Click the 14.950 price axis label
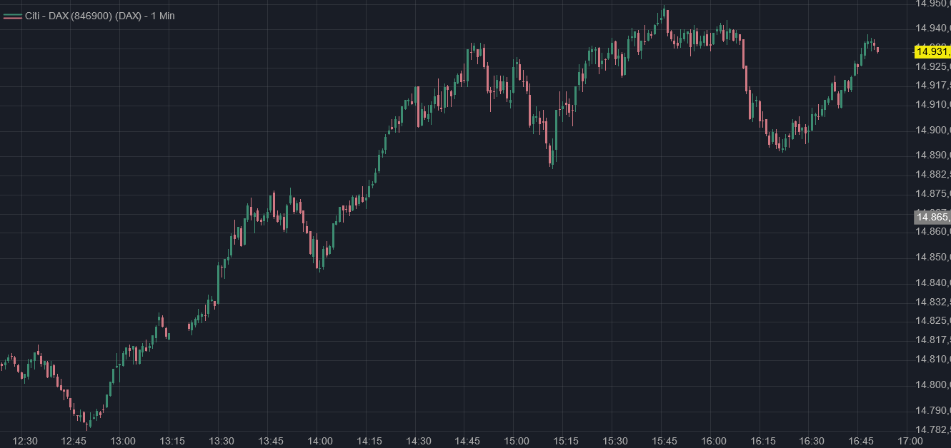 tap(932, 4)
